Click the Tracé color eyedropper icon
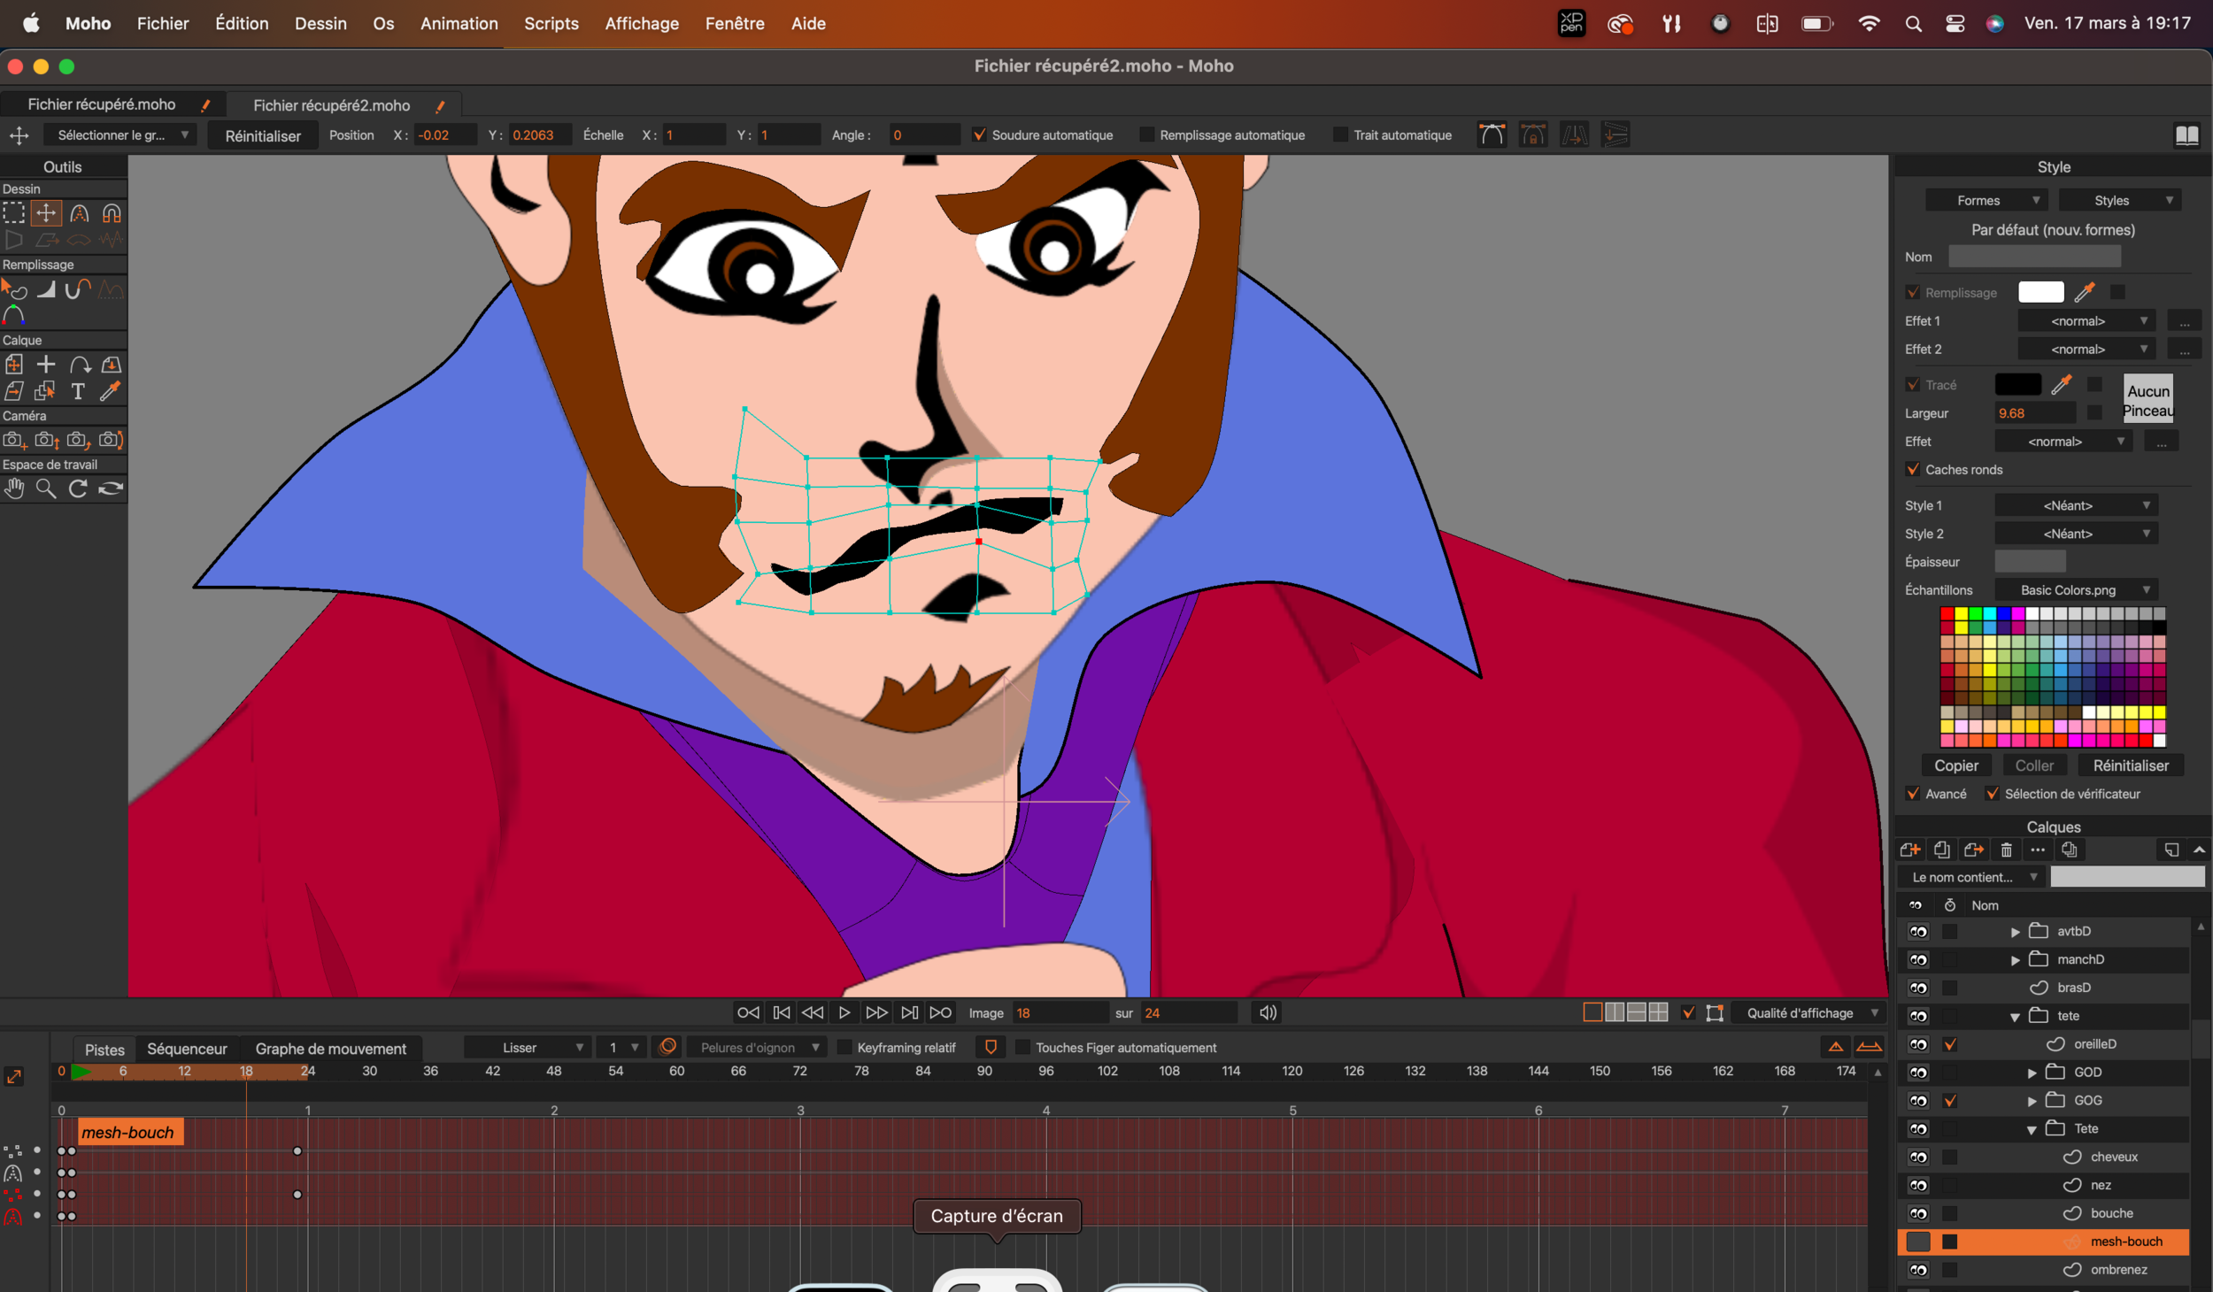Screen dimensions: 2213x1292 click(x=2062, y=384)
